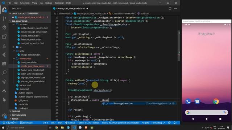Open firestore_service.dart file
The height and width of the screenshot is (130, 232).
31,39
